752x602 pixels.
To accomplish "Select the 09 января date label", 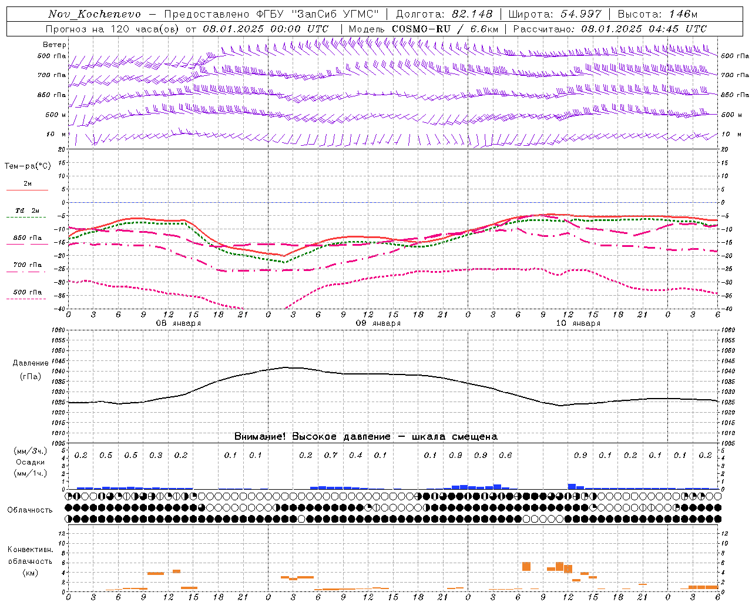I will tap(378, 323).
